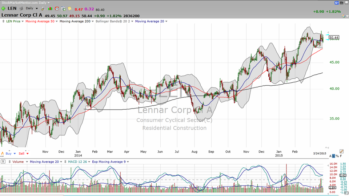The height and width of the screenshot is (196, 349).
Task: Click the candlestick chart style icon
Action: (x=50, y=9)
